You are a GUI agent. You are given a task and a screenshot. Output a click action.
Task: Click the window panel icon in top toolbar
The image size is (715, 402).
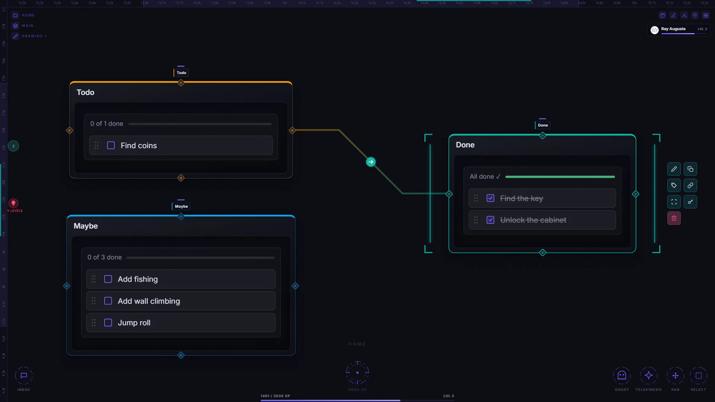coord(662,16)
